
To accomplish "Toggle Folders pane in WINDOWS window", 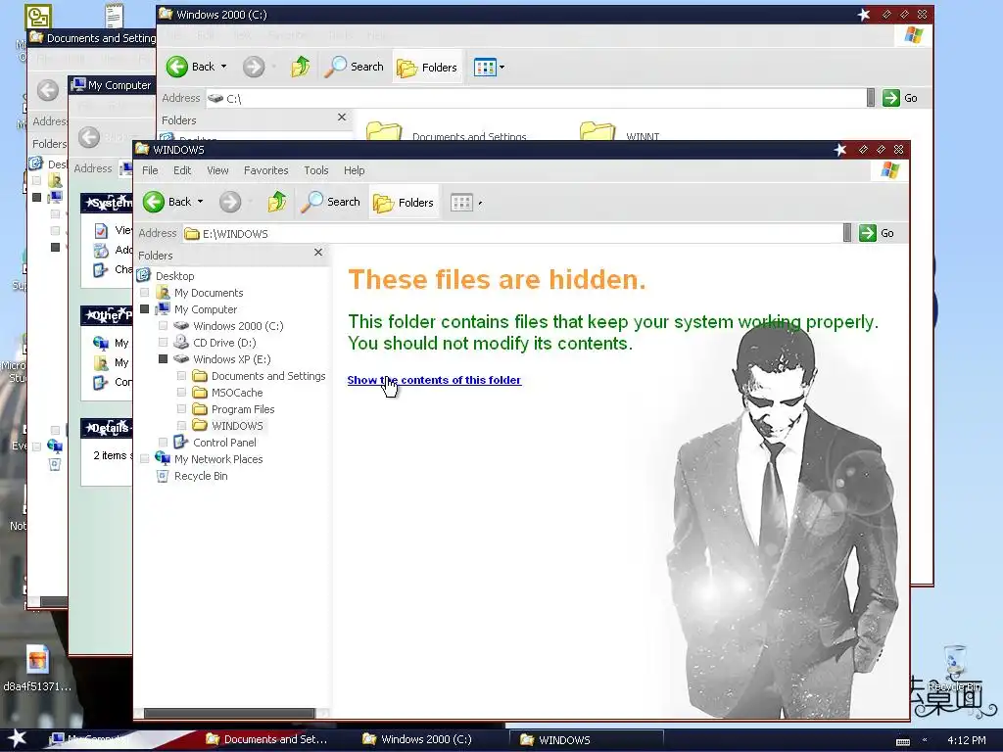I will point(404,203).
